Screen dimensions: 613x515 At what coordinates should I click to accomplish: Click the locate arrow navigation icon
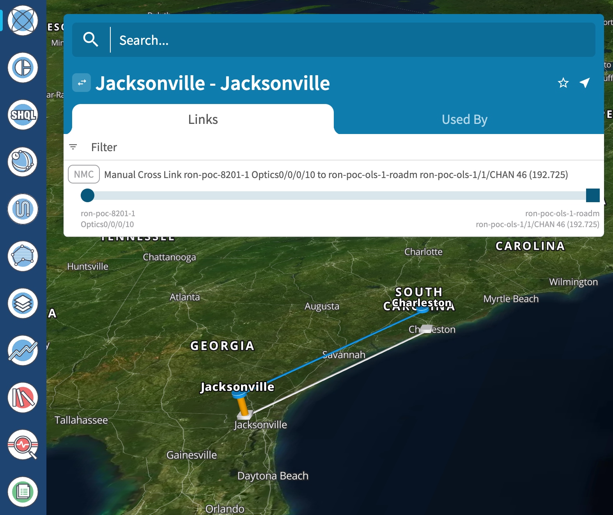(585, 83)
